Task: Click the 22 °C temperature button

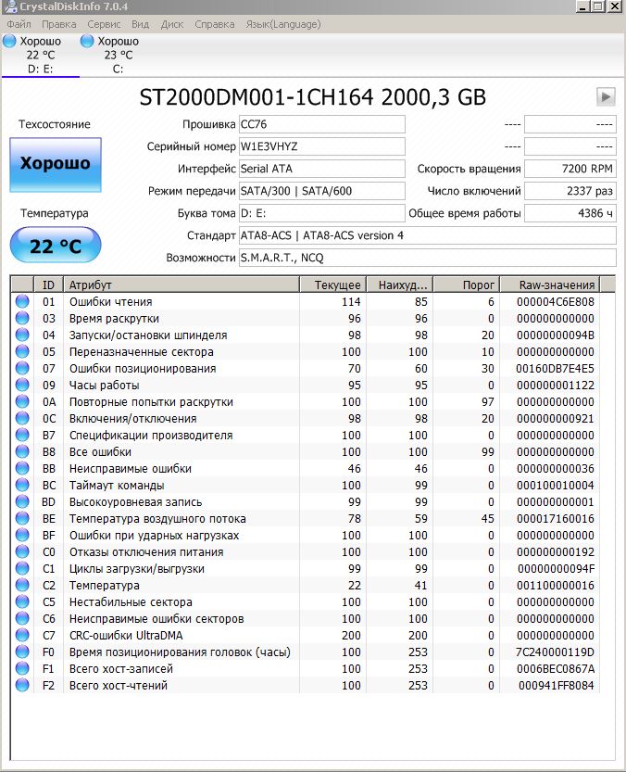Action: [56, 246]
